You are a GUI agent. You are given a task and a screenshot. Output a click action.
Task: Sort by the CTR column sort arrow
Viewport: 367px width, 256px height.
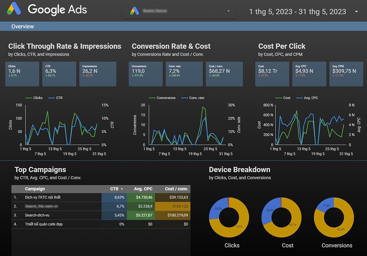tap(122, 189)
